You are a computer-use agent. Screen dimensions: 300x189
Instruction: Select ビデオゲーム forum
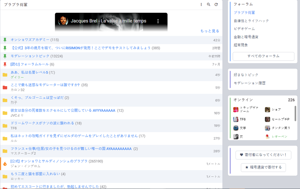pos(244,29)
